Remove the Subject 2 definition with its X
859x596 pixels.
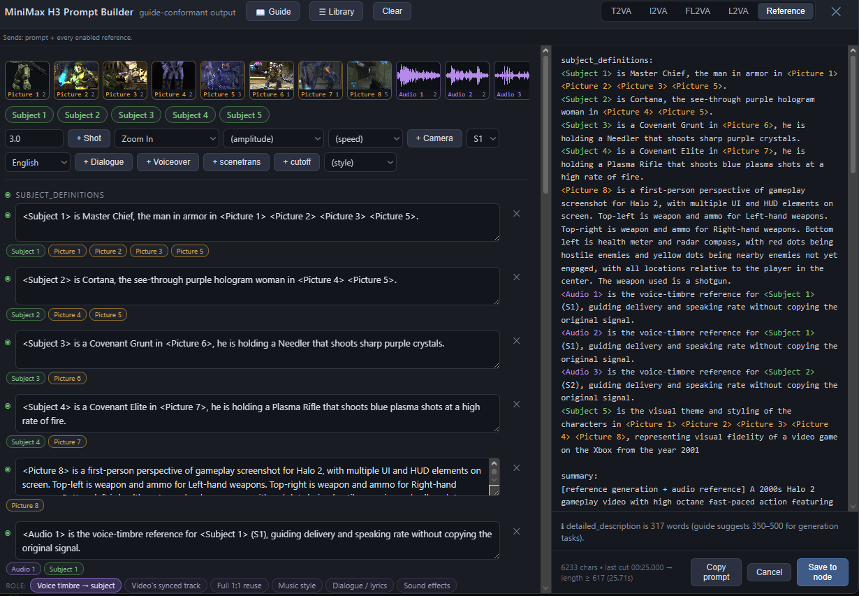(x=517, y=277)
